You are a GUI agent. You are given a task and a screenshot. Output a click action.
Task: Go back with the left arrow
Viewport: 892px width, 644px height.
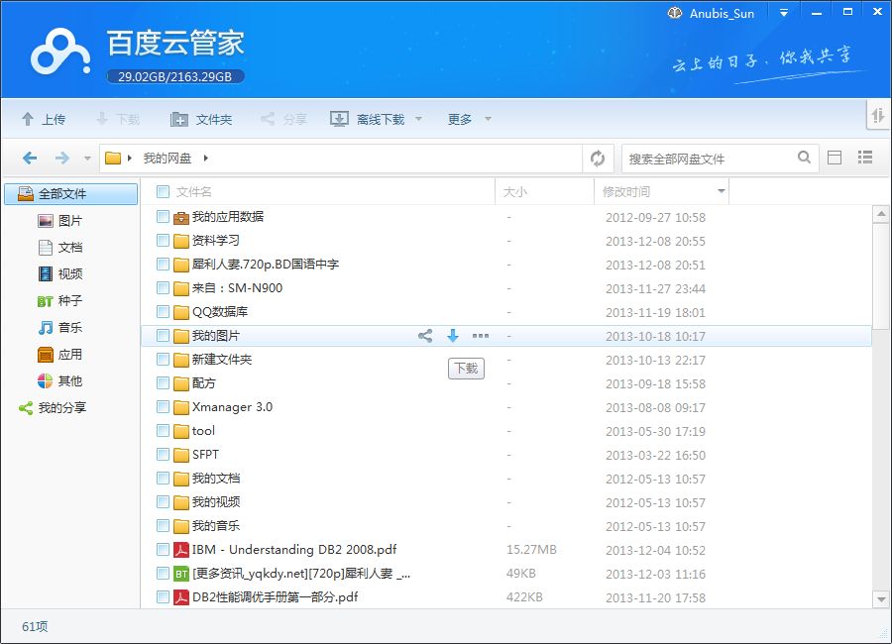(x=30, y=158)
